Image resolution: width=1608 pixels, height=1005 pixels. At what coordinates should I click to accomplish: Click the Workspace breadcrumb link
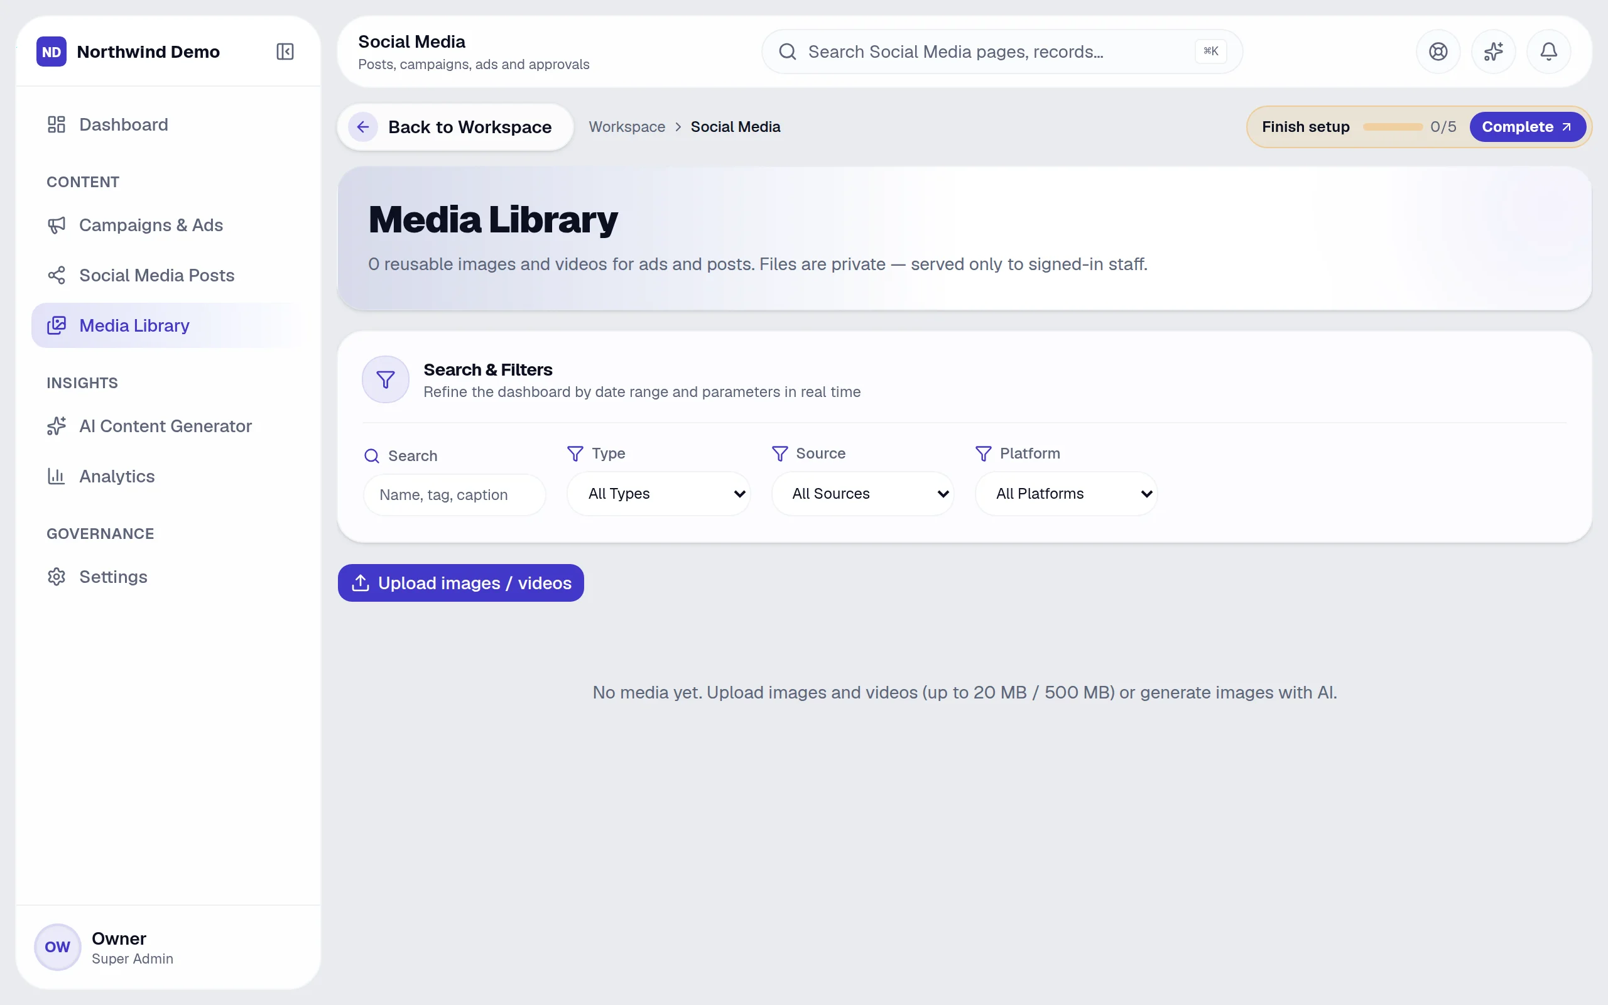tap(627, 127)
